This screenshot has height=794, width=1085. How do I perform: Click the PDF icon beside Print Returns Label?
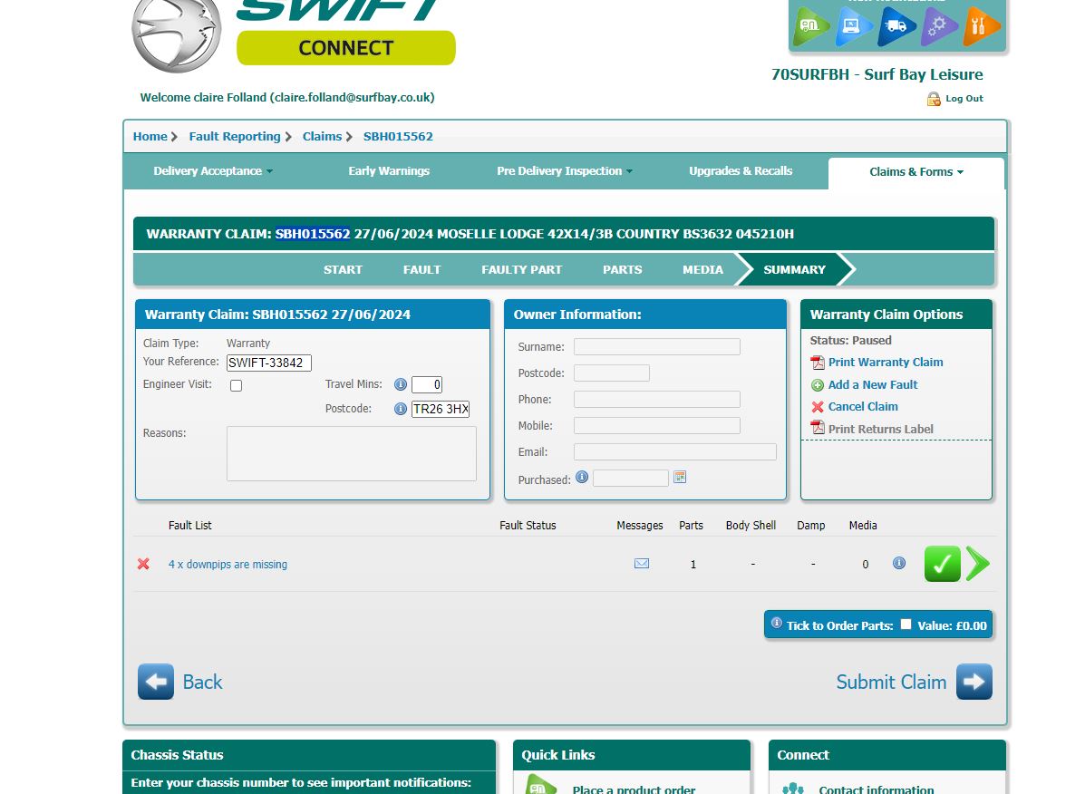[x=818, y=428]
